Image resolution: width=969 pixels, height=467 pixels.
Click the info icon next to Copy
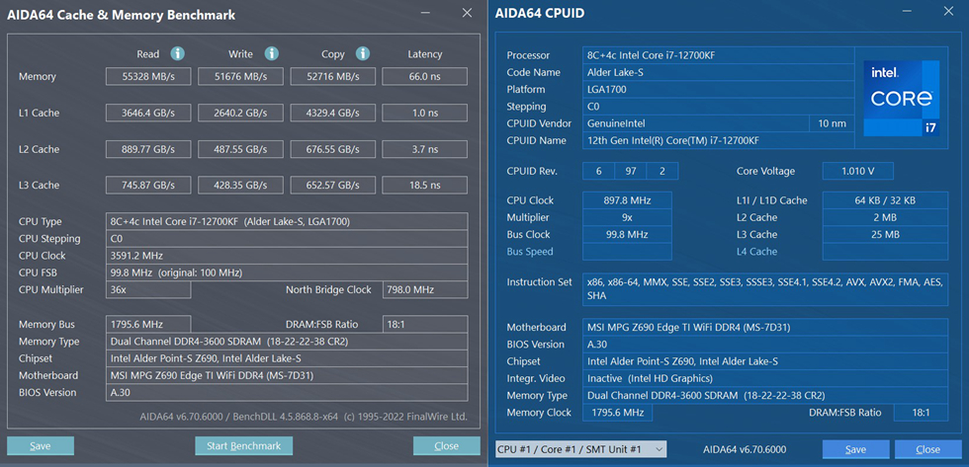click(363, 53)
